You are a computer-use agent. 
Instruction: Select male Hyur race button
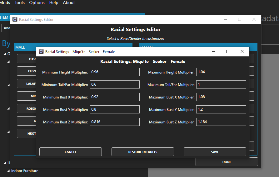(x=27, y=59)
